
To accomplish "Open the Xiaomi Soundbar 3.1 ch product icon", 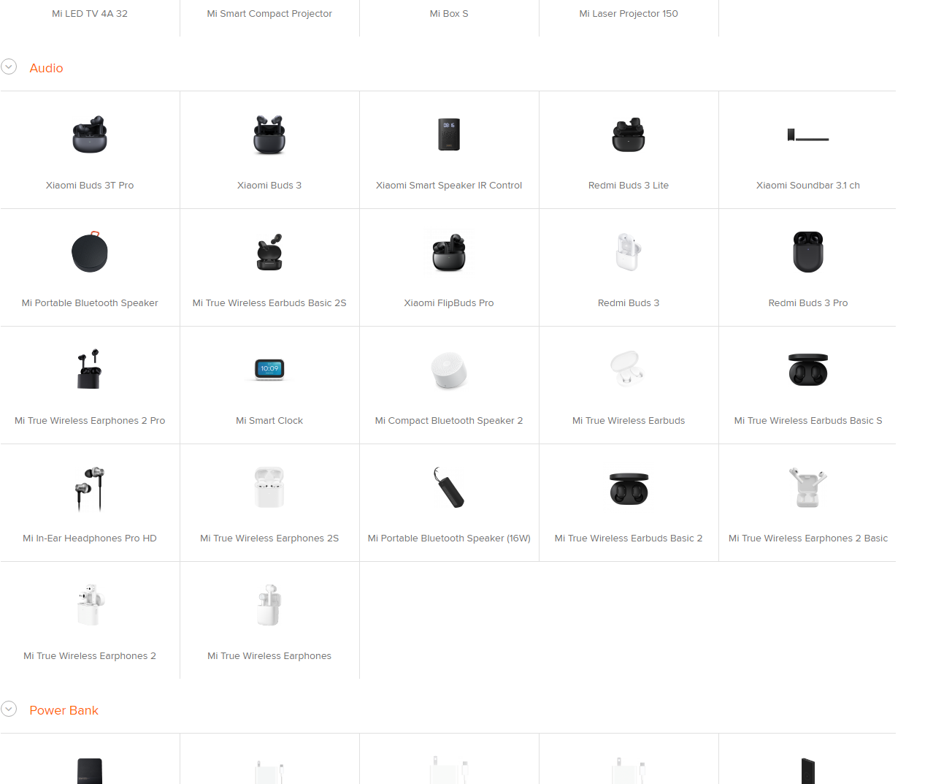I will coord(808,135).
